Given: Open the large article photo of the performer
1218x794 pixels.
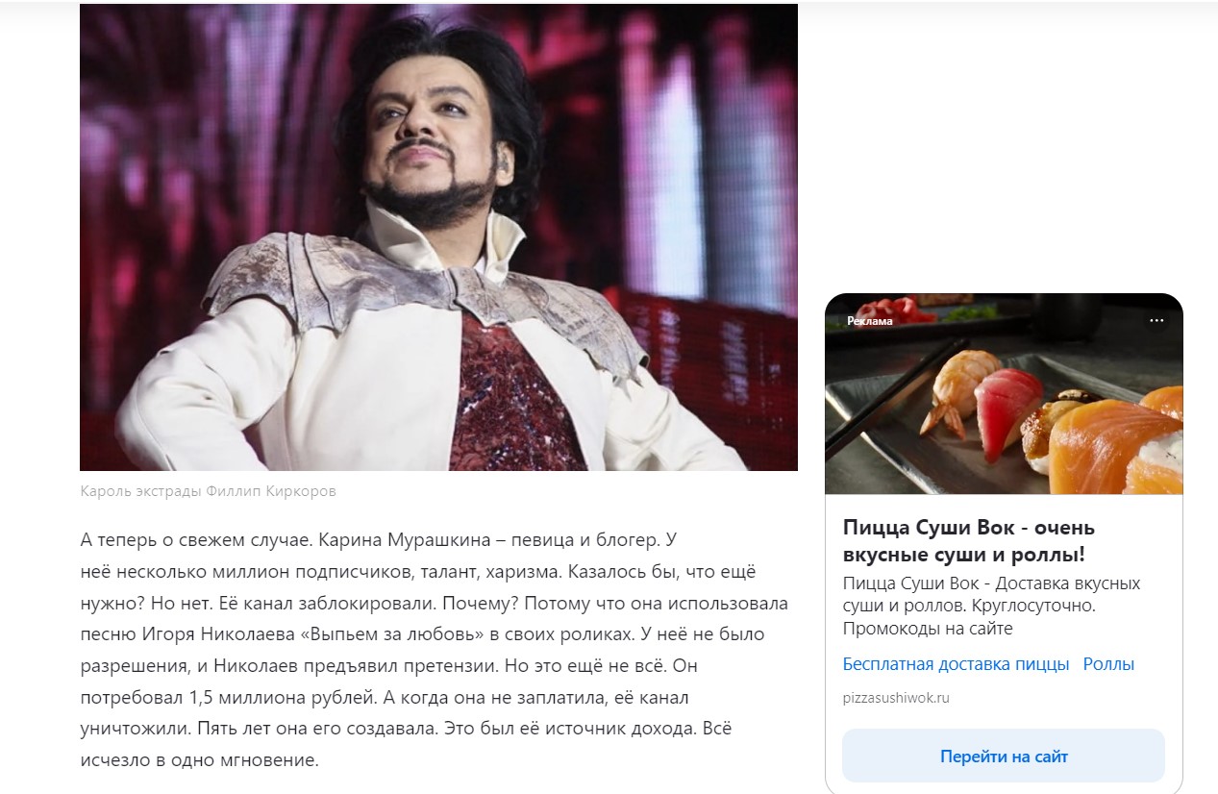Looking at the screenshot, I should [x=438, y=237].
